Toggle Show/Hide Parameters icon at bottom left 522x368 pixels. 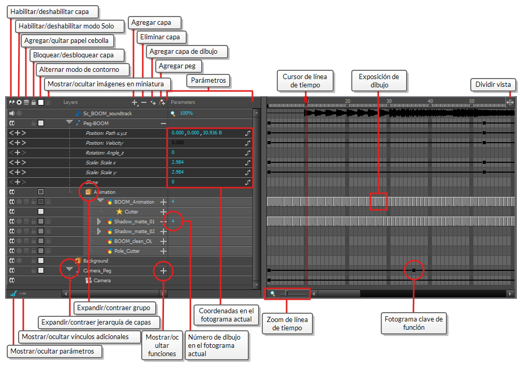13,294
